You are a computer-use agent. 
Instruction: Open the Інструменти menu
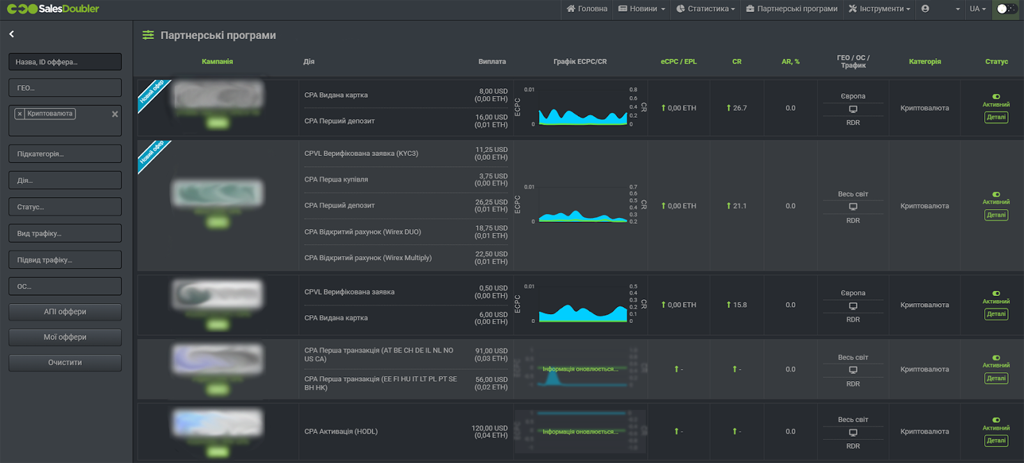[x=879, y=9]
